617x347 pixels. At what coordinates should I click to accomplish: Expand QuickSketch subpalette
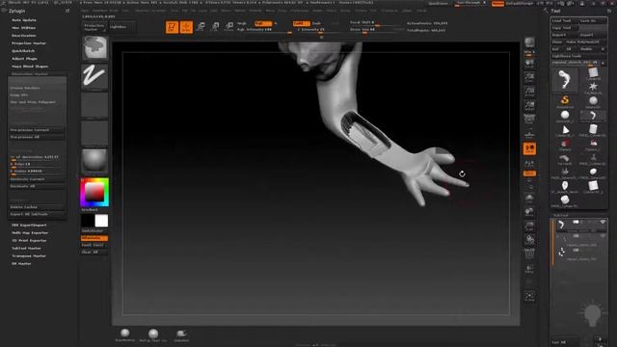point(23,51)
